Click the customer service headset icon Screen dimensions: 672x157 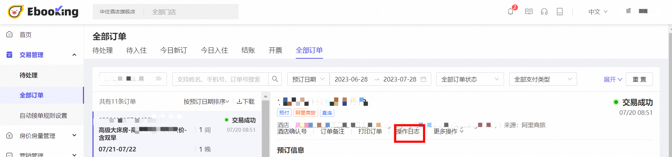(544, 12)
